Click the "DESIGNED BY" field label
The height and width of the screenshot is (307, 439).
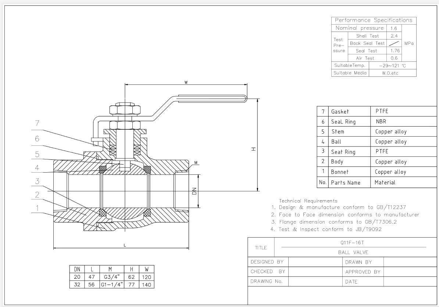267,262
